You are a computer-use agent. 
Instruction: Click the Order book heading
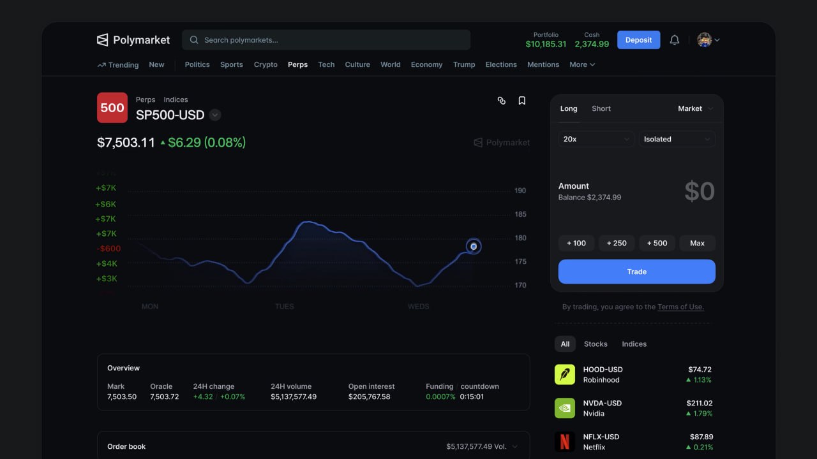coord(126,447)
